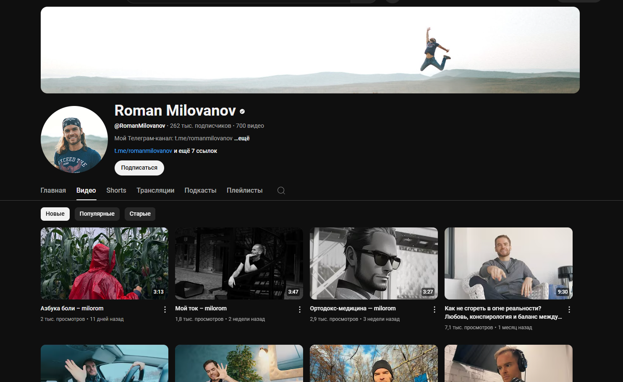Image resolution: width=623 pixels, height=382 pixels.
Task: Switch to the "Видео" tab
Action: (86, 191)
